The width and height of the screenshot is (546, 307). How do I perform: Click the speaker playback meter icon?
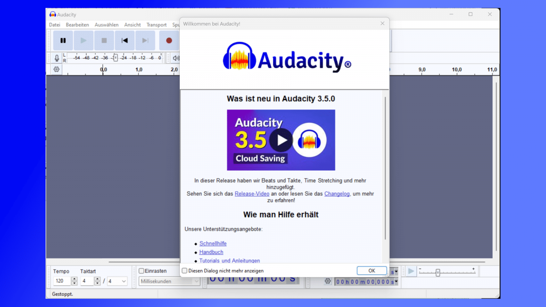click(176, 58)
